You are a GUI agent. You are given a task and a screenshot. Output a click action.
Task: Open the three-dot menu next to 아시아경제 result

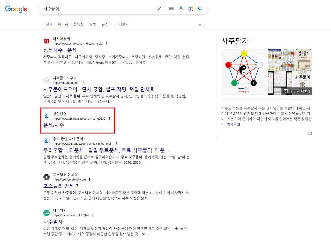[107, 43]
